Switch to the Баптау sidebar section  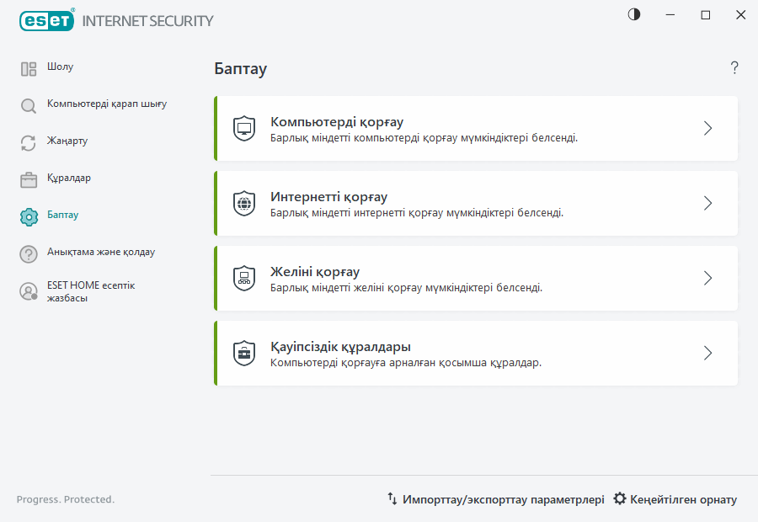(65, 216)
